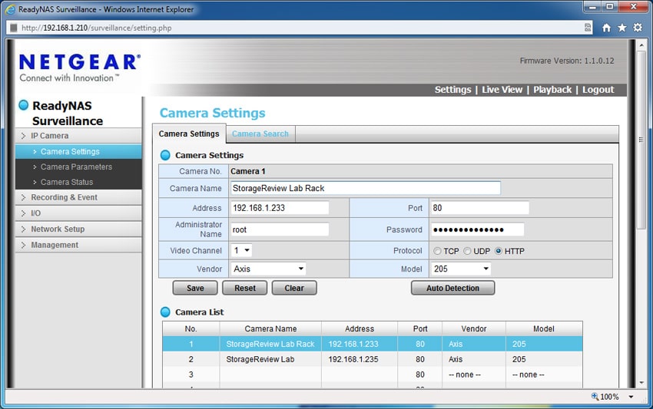Open Live View in the top navigation

click(502, 90)
